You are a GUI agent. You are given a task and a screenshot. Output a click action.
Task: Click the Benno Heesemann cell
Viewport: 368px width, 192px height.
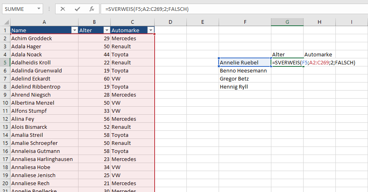[x=245, y=71]
